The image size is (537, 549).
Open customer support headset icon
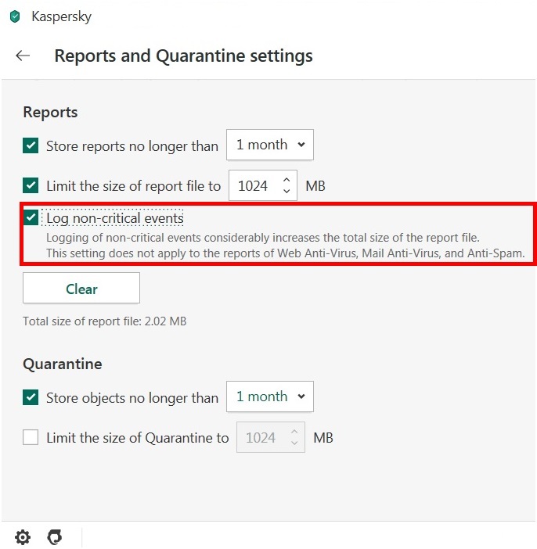pos(54,537)
